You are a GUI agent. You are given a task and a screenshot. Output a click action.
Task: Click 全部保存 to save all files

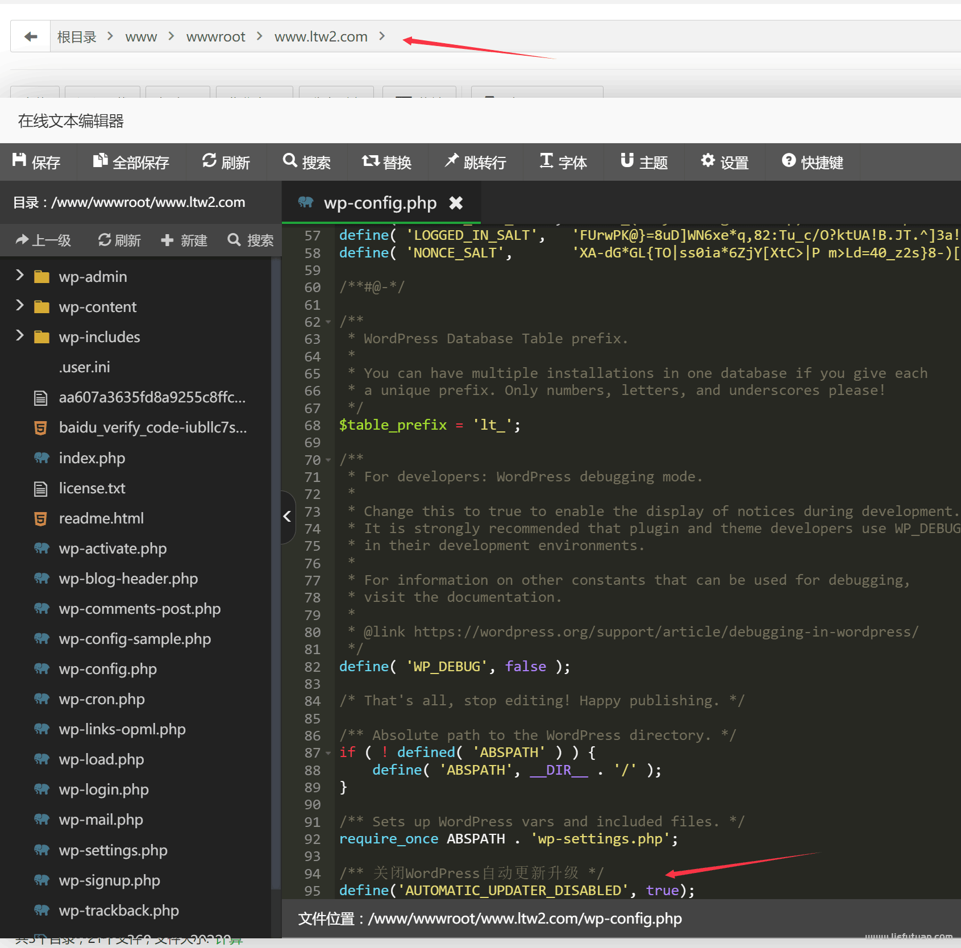pos(131,163)
